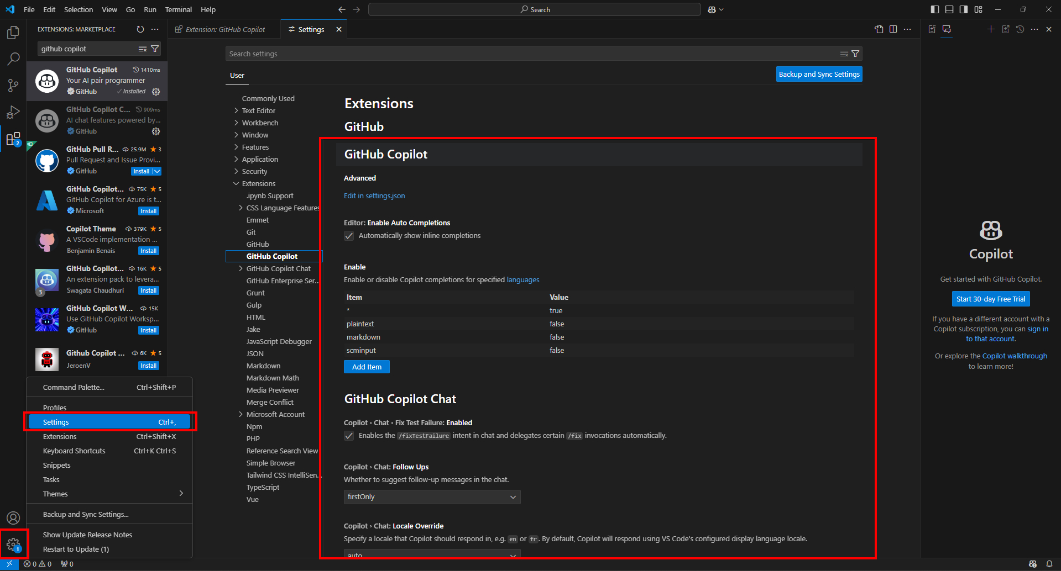
Task: Open Follow Ups firstOnly dropdown
Action: (432, 497)
